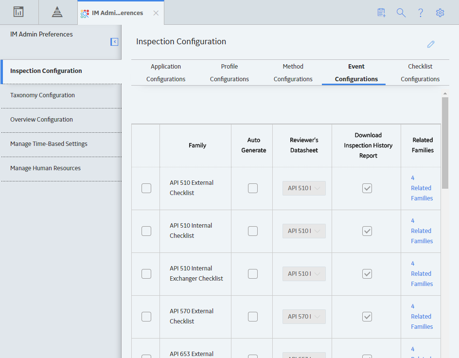
Task: Switch to Checklist Configurations tab
Action: pyautogui.click(x=420, y=72)
